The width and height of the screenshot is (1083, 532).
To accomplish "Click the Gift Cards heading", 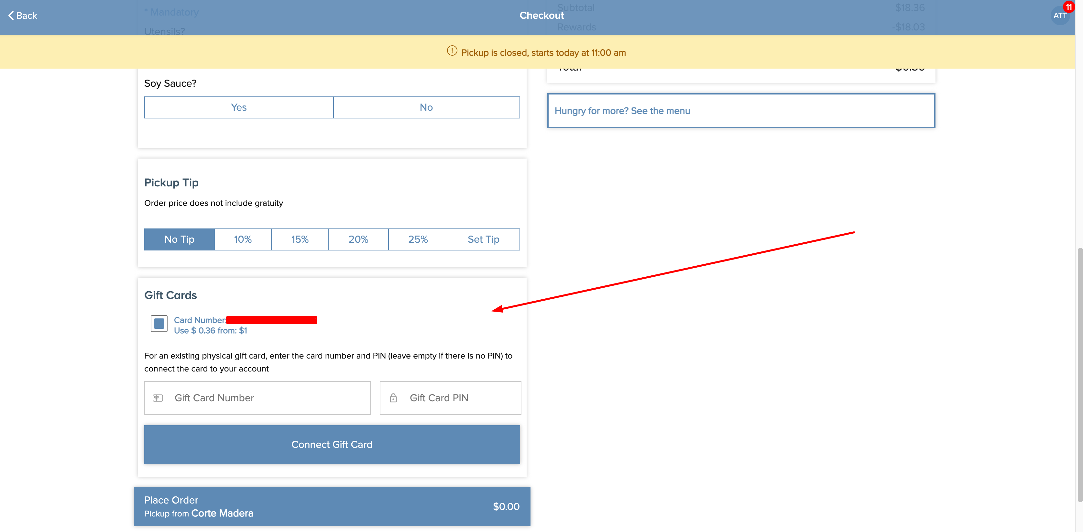I will (x=171, y=295).
